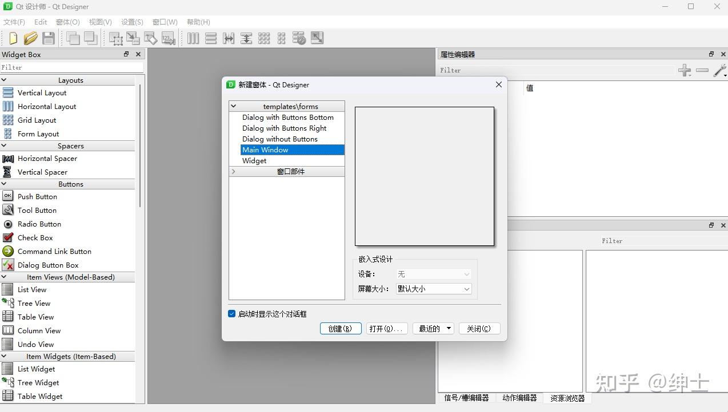The image size is (728, 412).
Task: Click the Lay Out Vertically toolbar icon
Action: [211, 38]
